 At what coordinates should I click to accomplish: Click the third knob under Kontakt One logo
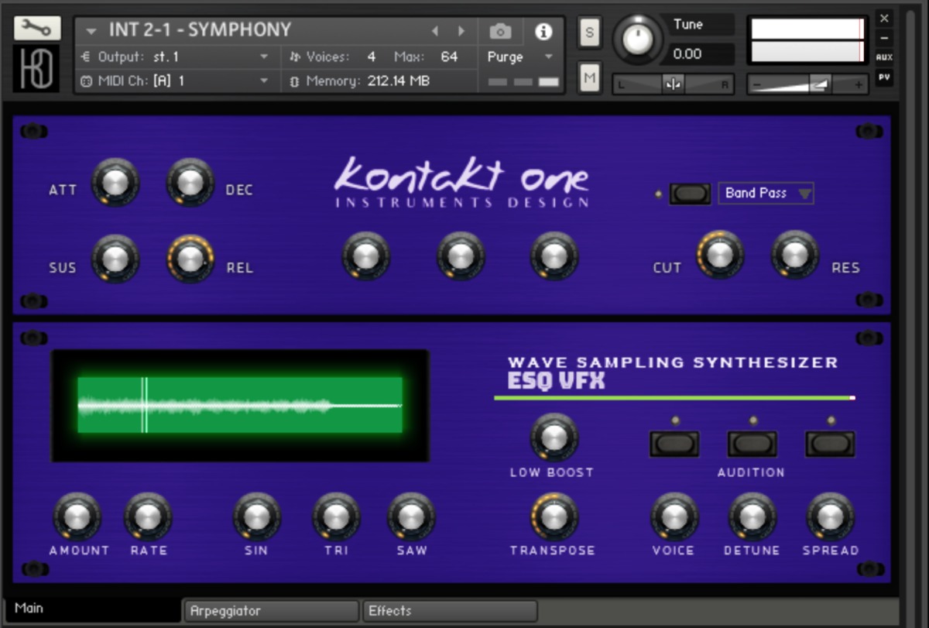click(x=554, y=256)
